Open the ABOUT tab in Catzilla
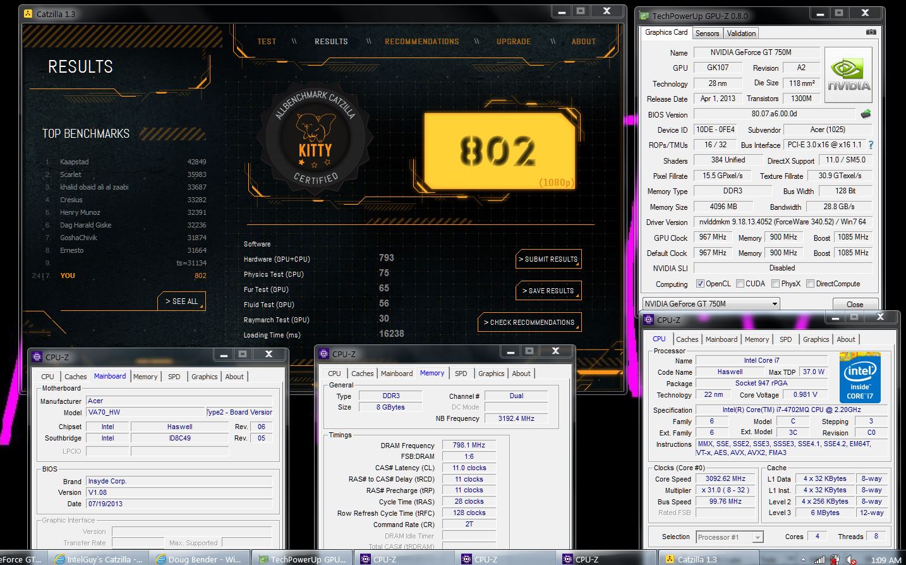This screenshot has height=565, width=906. click(x=584, y=42)
